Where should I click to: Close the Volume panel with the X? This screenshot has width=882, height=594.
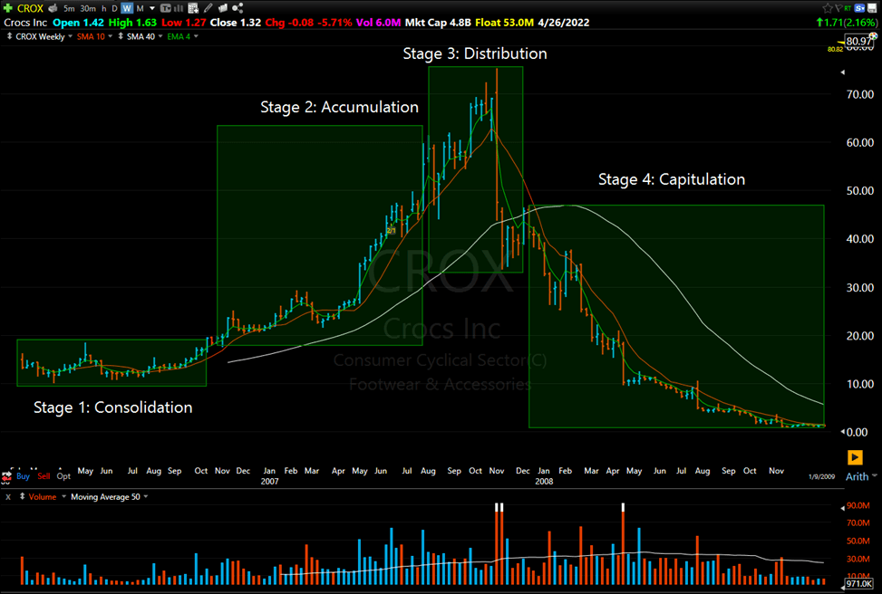coord(8,496)
